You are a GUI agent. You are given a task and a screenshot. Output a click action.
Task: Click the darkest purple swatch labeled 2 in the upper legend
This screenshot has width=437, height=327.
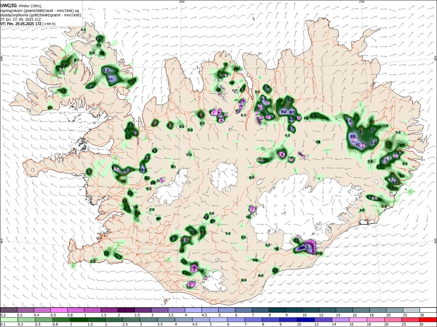click(126, 310)
